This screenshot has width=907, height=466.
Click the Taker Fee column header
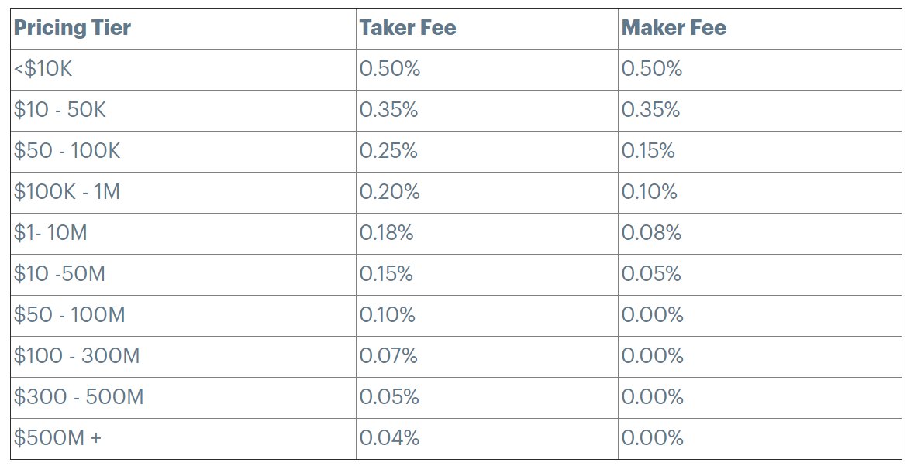(x=407, y=29)
